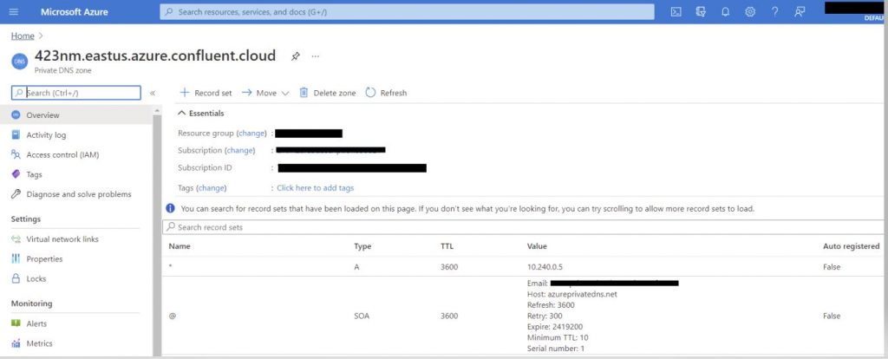Image resolution: width=888 pixels, height=359 pixels.
Task: Click Refresh in the toolbar
Action: pyautogui.click(x=386, y=93)
